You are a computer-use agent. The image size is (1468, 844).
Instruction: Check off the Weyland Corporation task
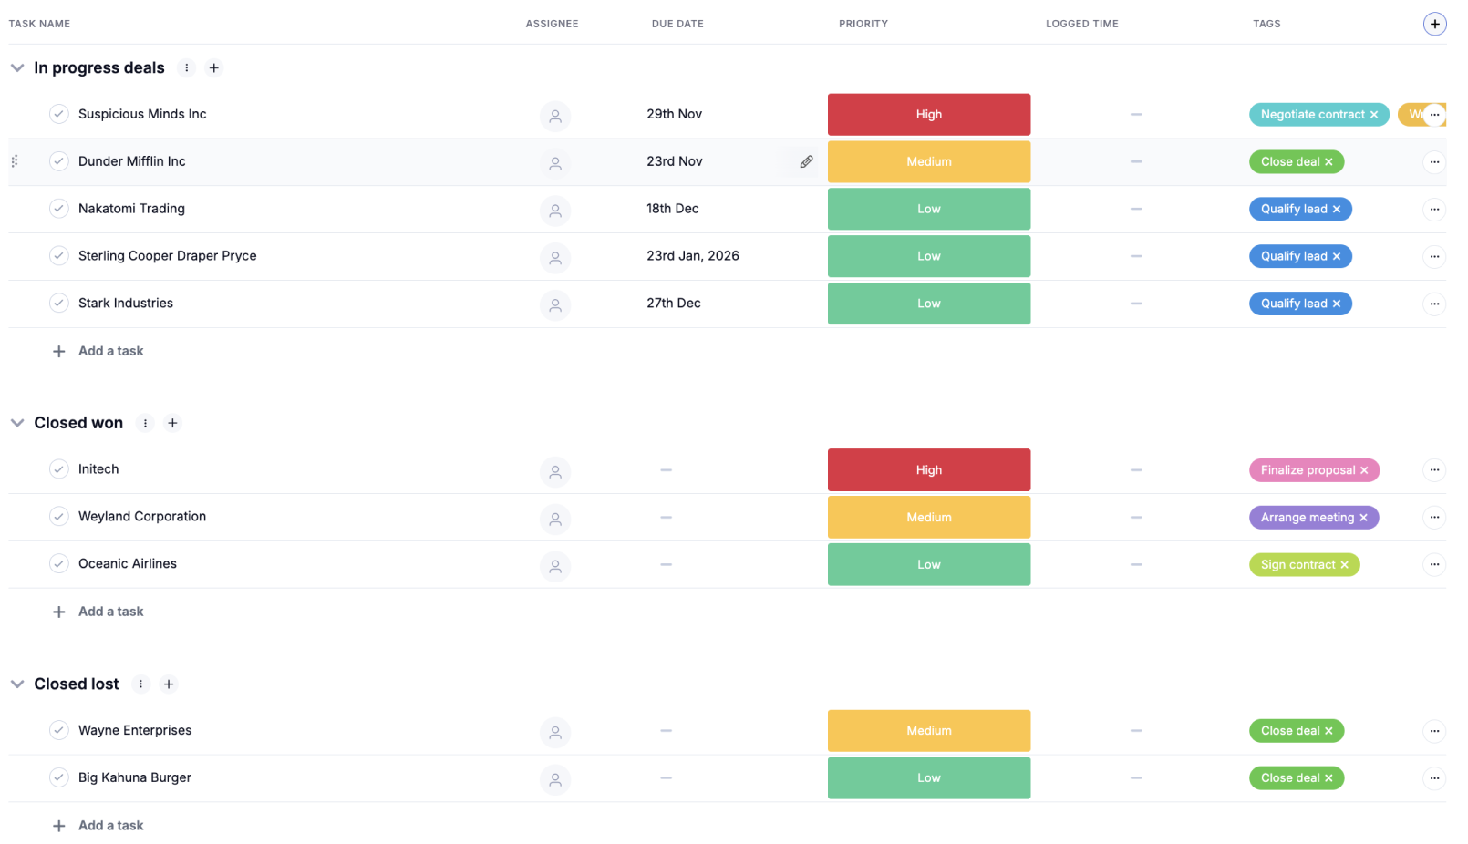pos(59,517)
